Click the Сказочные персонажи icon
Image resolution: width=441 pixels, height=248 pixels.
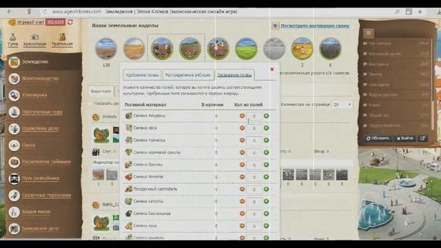(x=14, y=195)
